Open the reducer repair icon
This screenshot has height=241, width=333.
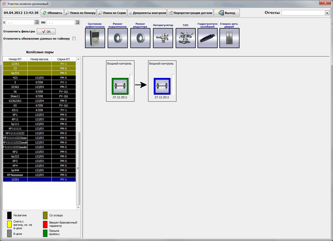(140, 38)
